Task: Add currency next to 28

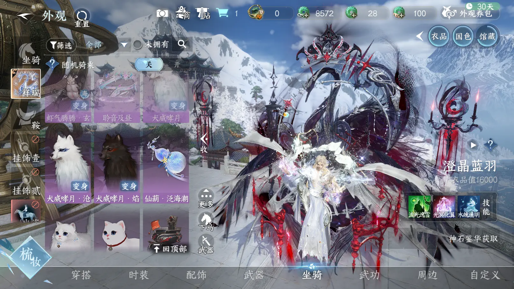Action: coord(351,13)
